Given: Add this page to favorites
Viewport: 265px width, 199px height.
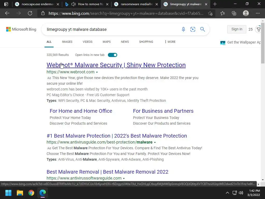Looking at the screenshot, I should 210,13.
